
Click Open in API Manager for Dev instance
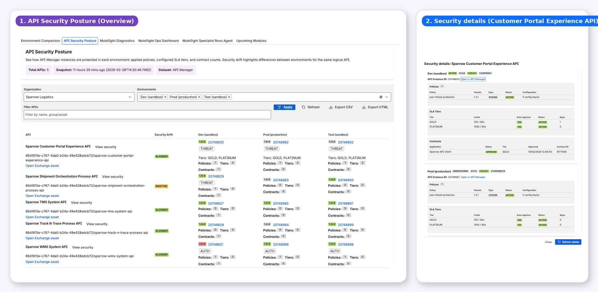473,79
